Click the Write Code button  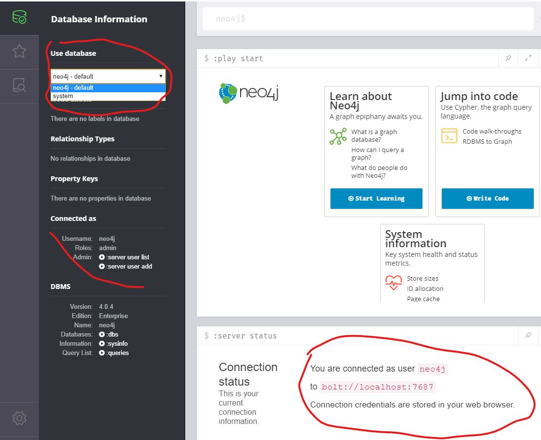point(488,198)
